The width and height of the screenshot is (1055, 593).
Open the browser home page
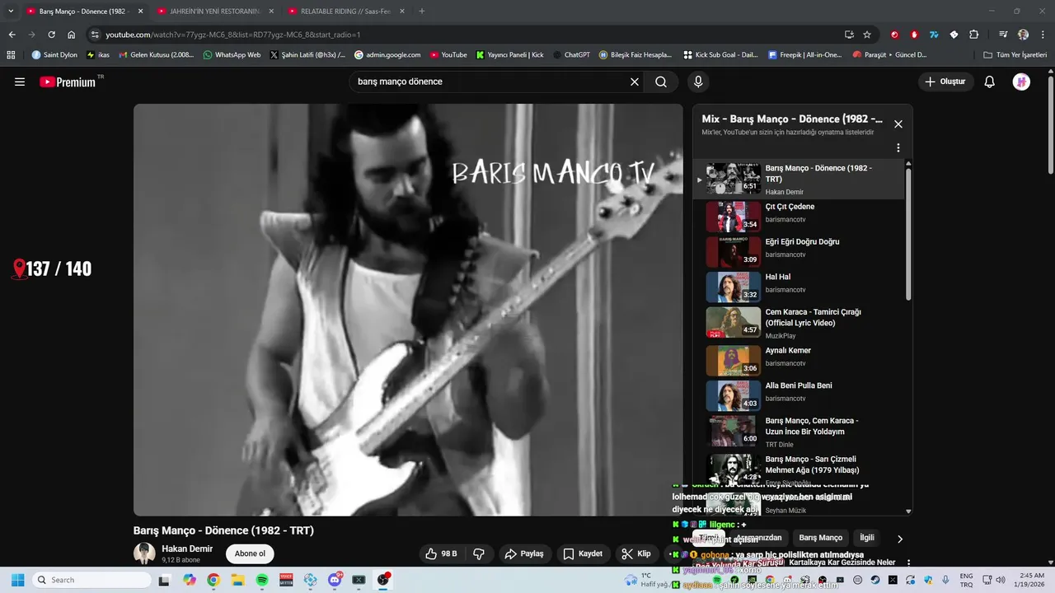[72, 35]
